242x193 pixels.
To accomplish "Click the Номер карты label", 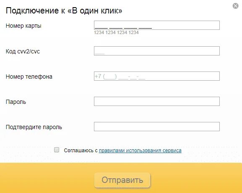I will [x=23, y=26].
